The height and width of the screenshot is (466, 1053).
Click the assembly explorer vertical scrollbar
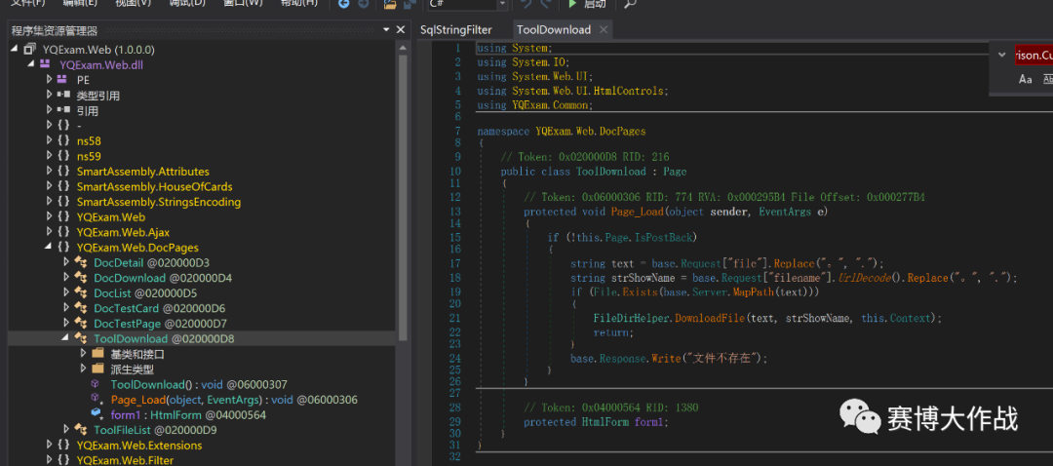click(403, 195)
